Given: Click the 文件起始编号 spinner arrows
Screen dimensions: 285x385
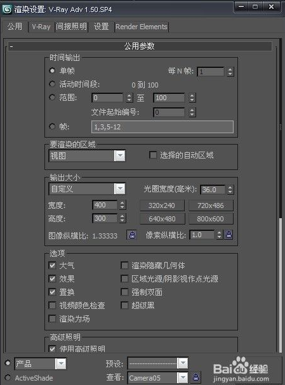Looking at the screenshot, I should (192, 112).
